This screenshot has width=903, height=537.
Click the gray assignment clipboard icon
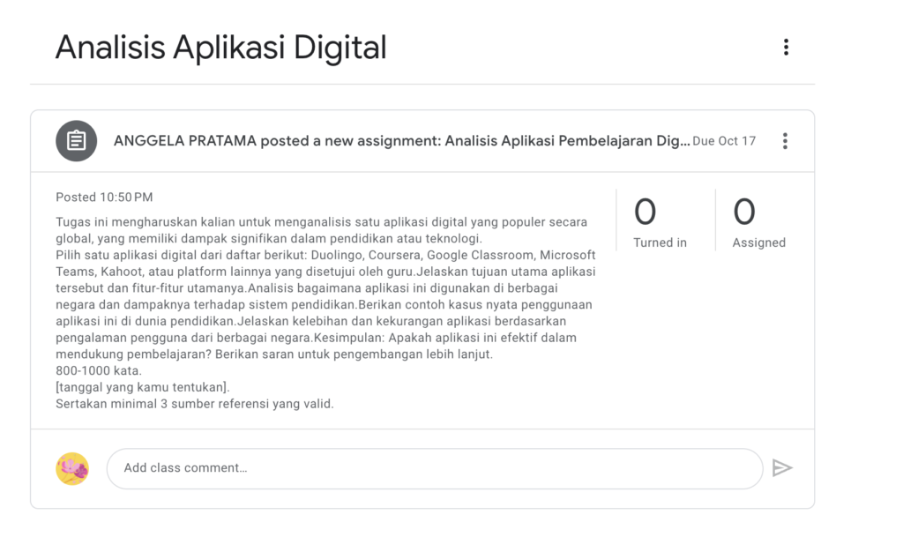click(76, 141)
